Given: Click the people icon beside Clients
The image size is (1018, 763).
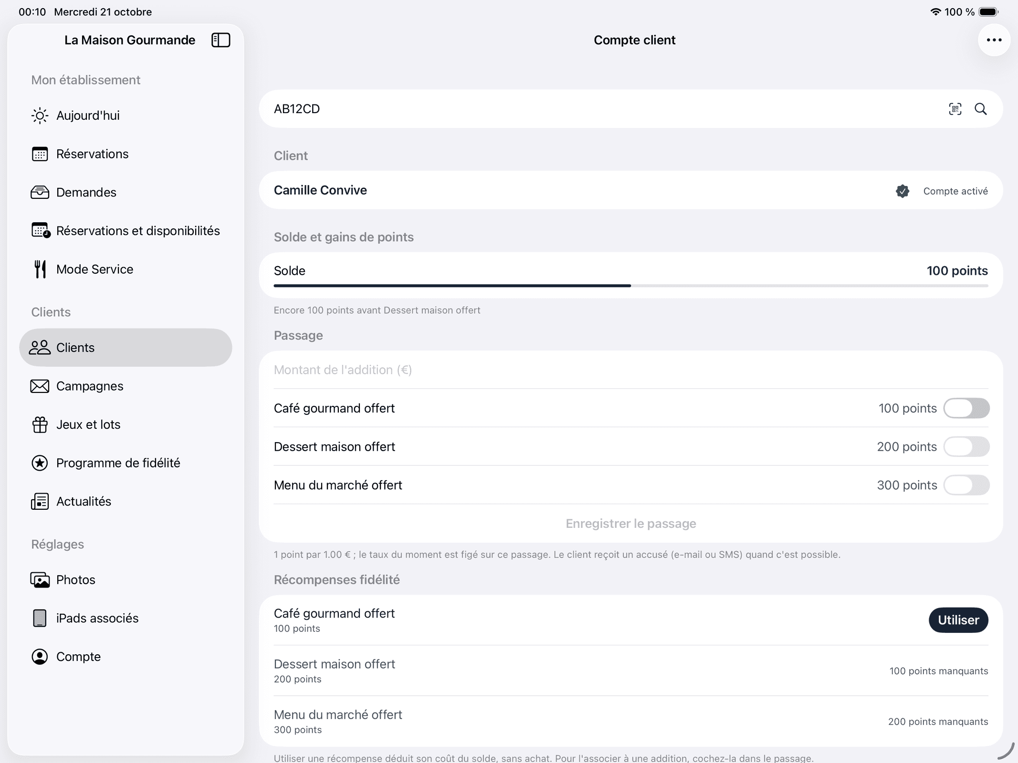Looking at the screenshot, I should [x=40, y=347].
